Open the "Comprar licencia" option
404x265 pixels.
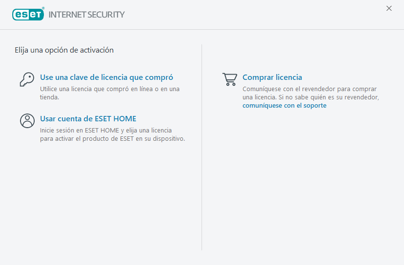tap(272, 77)
